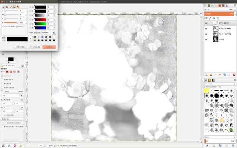
Task: Adjust the K (black) slider
Action: point(11,22)
